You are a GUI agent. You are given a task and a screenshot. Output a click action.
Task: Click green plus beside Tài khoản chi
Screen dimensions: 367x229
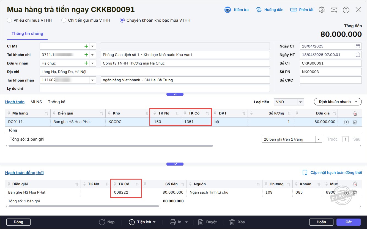tap(86, 55)
